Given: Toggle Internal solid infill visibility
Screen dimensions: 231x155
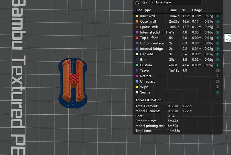Looking at the screenshot, I should click(218, 32).
